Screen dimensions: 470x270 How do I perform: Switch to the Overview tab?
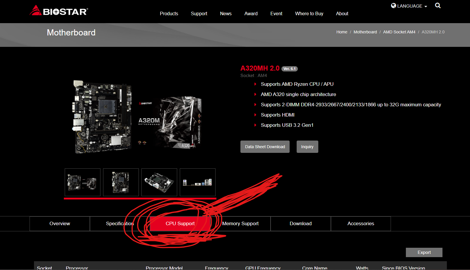coord(60,224)
